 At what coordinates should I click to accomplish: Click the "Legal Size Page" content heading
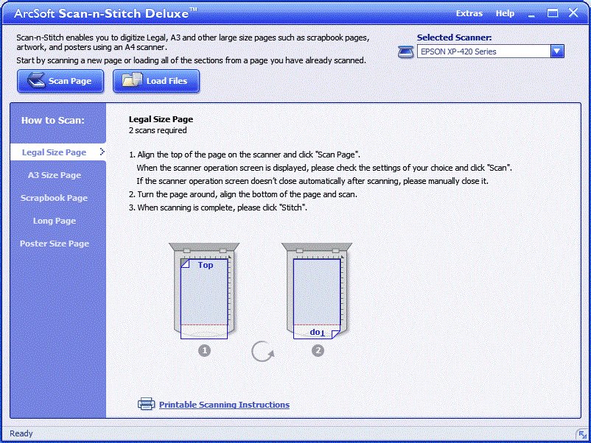[161, 119]
